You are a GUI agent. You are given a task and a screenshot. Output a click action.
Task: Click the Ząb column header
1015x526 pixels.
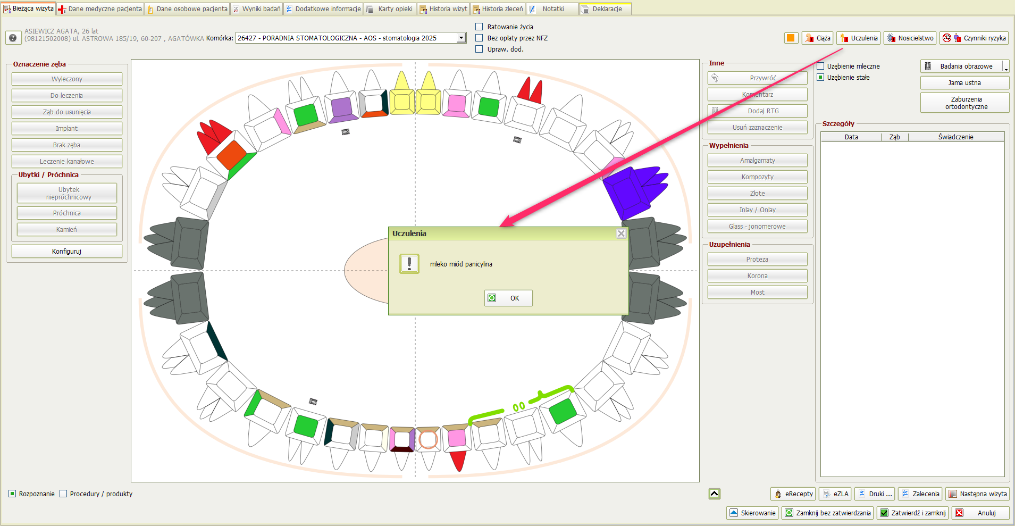click(x=894, y=137)
